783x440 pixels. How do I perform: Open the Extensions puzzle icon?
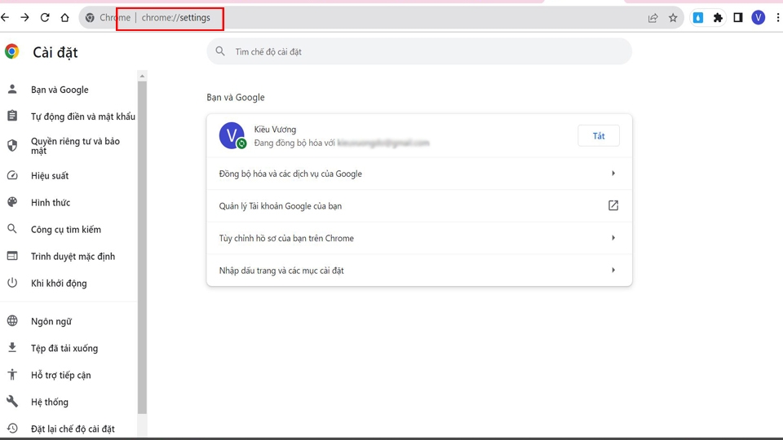click(x=718, y=17)
